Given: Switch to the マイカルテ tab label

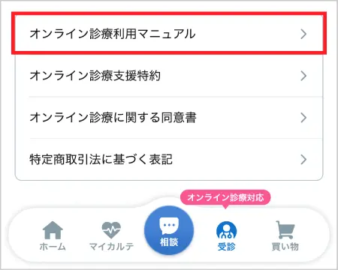Looking at the screenshot, I should tap(111, 247).
